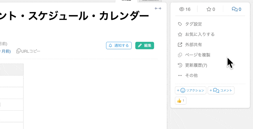This screenshot has width=253, height=129.
Task: Open 更新履歴(7) history
Action: coord(196,65)
